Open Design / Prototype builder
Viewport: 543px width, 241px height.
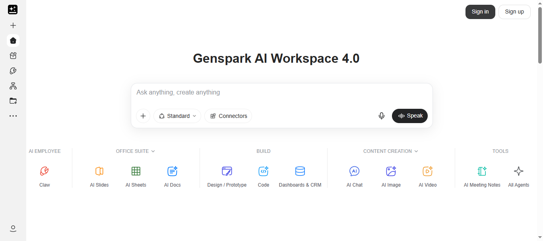(227, 176)
